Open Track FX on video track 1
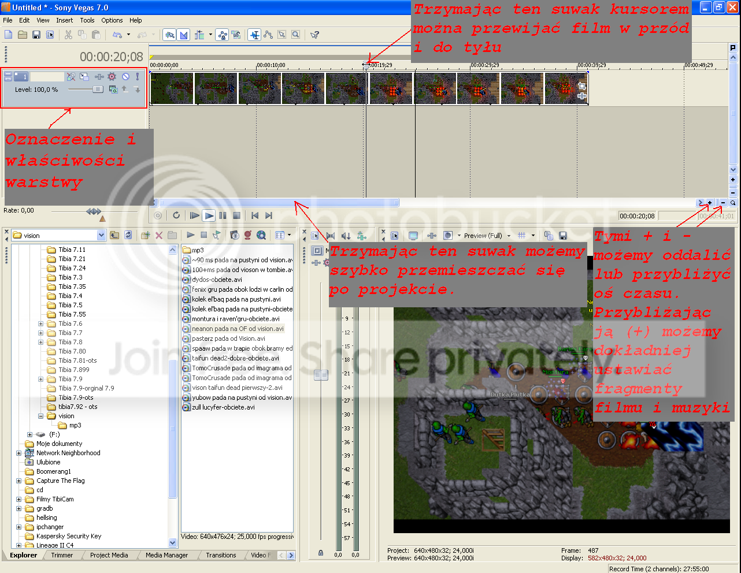This screenshot has height=573, width=741. [x=99, y=76]
